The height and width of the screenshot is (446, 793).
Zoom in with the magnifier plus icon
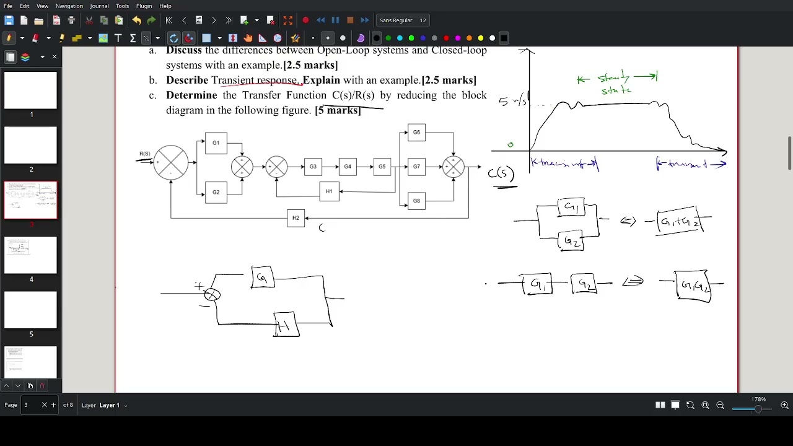click(x=784, y=405)
